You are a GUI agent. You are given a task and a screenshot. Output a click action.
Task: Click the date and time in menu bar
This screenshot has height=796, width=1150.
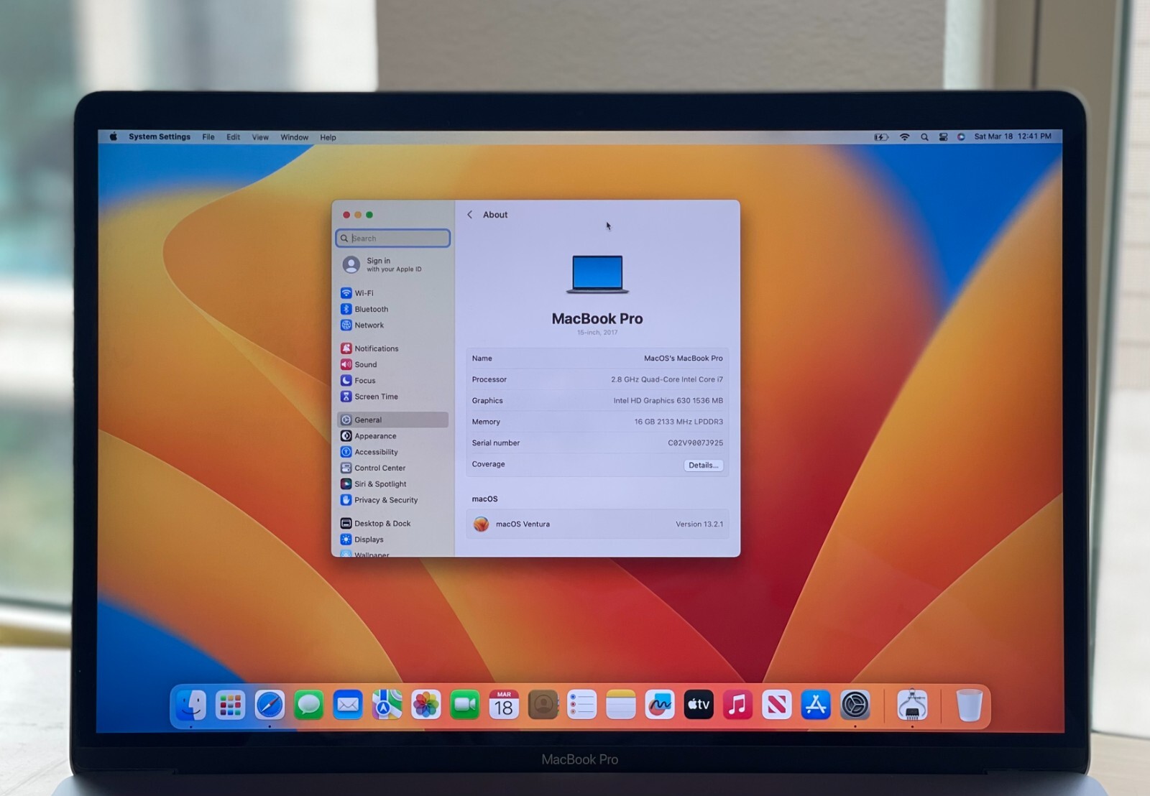pos(1012,136)
